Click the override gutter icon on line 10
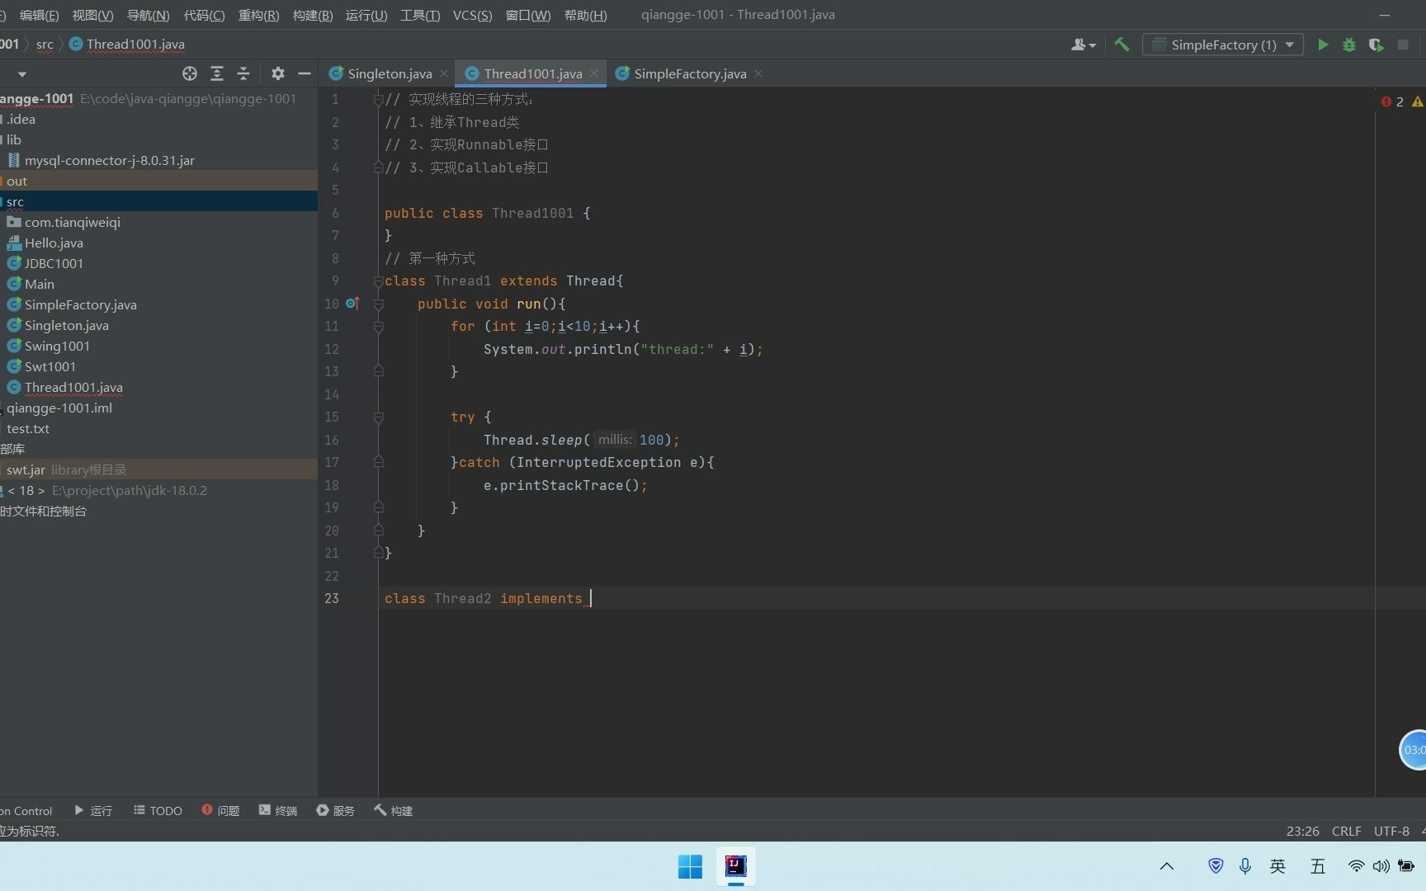The image size is (1426, 891). click(352, 304)
